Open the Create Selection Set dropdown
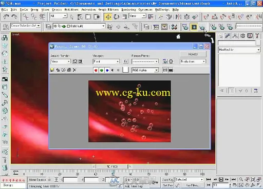Viewport: 263px width, 189px height. [26, 26]
